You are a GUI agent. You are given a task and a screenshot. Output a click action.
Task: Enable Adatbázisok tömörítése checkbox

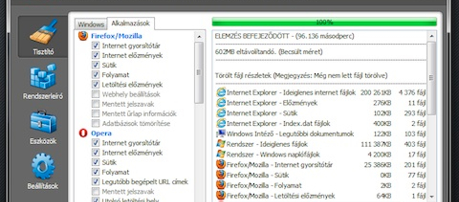(95, 123)
